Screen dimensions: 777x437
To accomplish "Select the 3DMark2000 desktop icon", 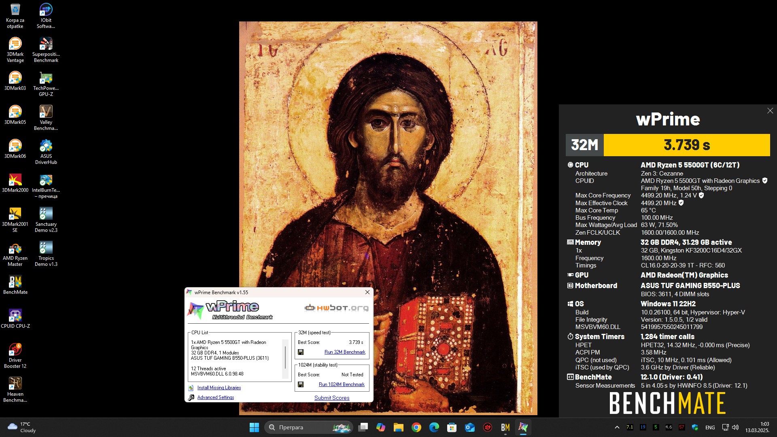I will (x=15, y=183).
